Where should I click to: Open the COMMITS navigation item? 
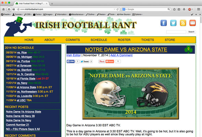tap(73, 40)
